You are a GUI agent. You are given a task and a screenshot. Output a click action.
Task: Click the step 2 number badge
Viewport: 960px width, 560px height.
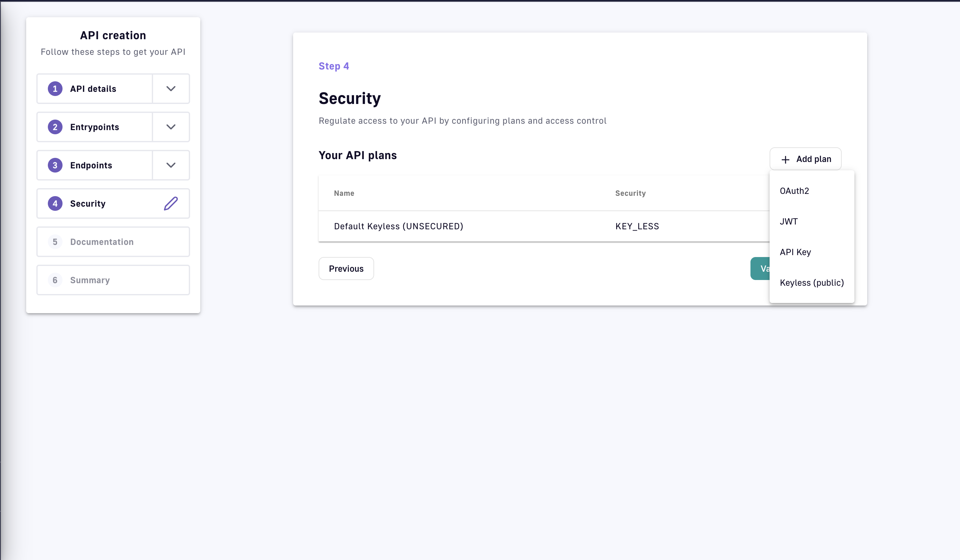pyautogui.click(x=55, y=127)
